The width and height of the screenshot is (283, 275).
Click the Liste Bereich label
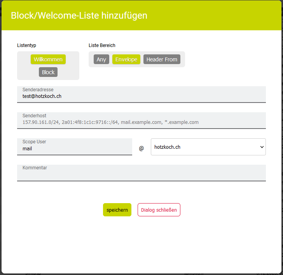click(x=102, y=45)
